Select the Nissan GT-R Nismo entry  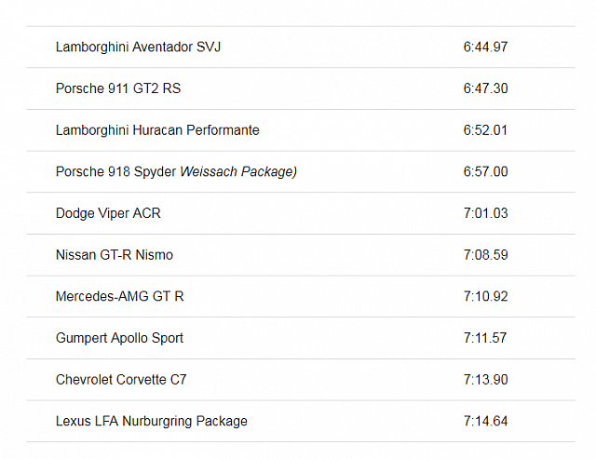click(115, 255)
